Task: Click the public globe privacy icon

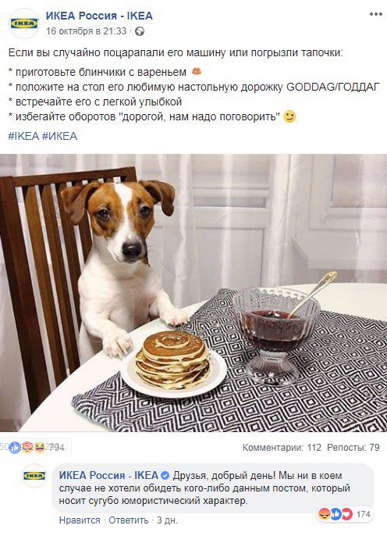Action: [x=140, y=31]
